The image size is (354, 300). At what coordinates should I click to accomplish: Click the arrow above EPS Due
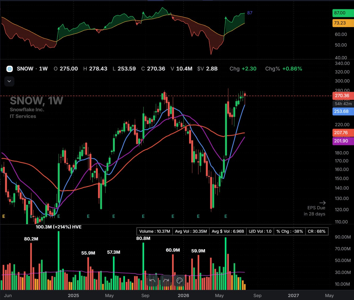click(x=322, y=203)
